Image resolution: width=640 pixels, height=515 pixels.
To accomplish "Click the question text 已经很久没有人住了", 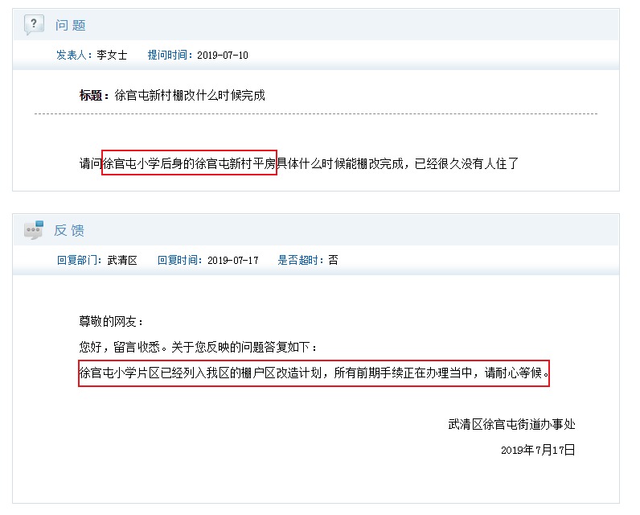I will pos(466,163).
